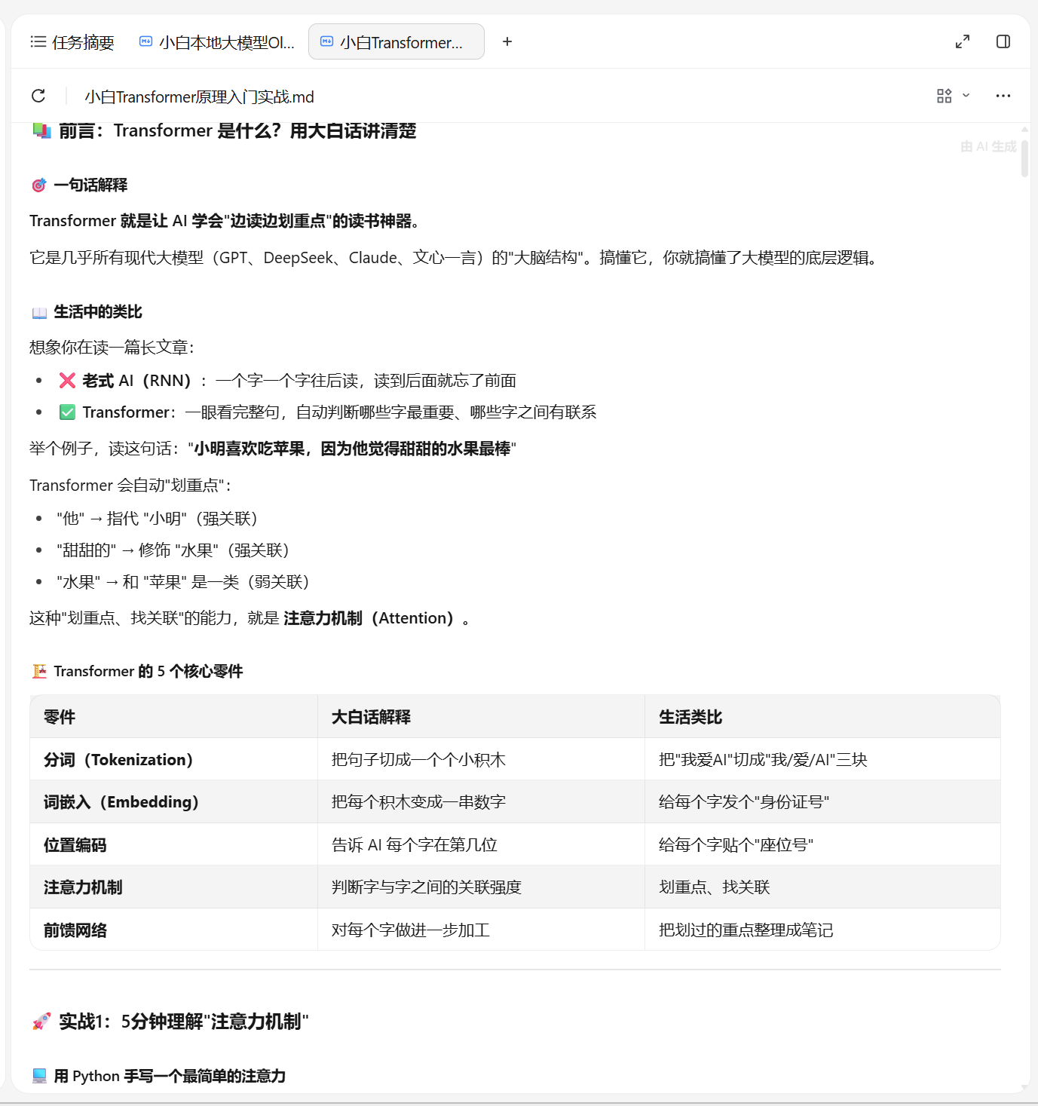This screenshot has height=1106, width=1038.
Task: Select the 小白Transformer... tab
Action: 397,42
